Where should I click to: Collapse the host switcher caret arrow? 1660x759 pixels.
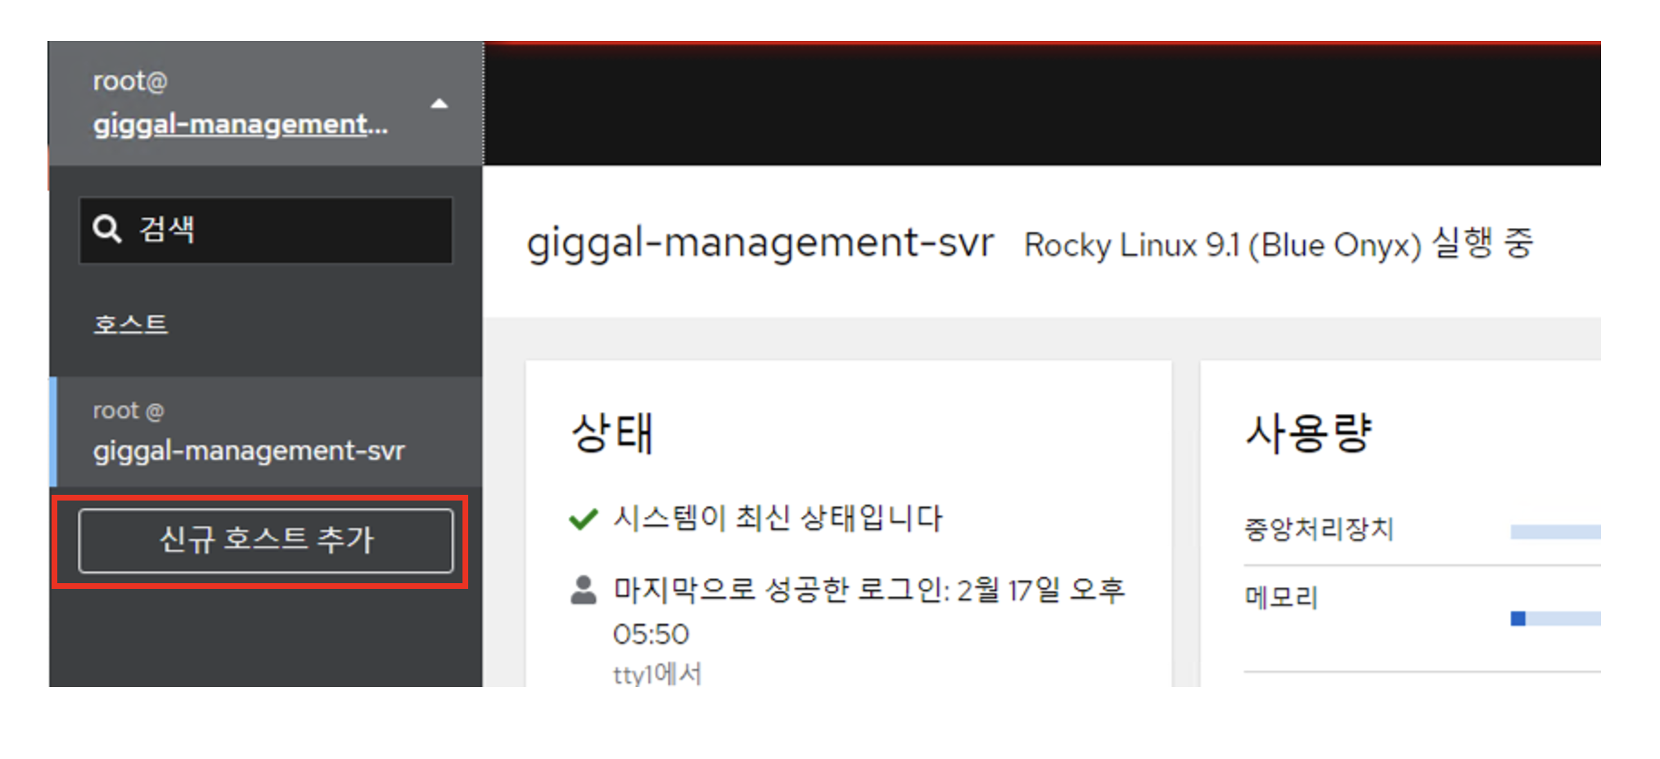pos(440,104)
